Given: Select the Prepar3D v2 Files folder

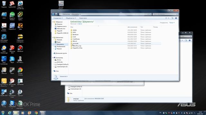Looking at the screenshot, I should pyautogui.click(x=116, y=48).
